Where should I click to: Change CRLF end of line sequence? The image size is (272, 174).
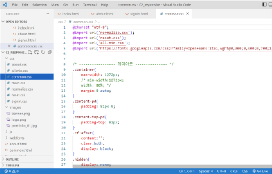[234, 171]
